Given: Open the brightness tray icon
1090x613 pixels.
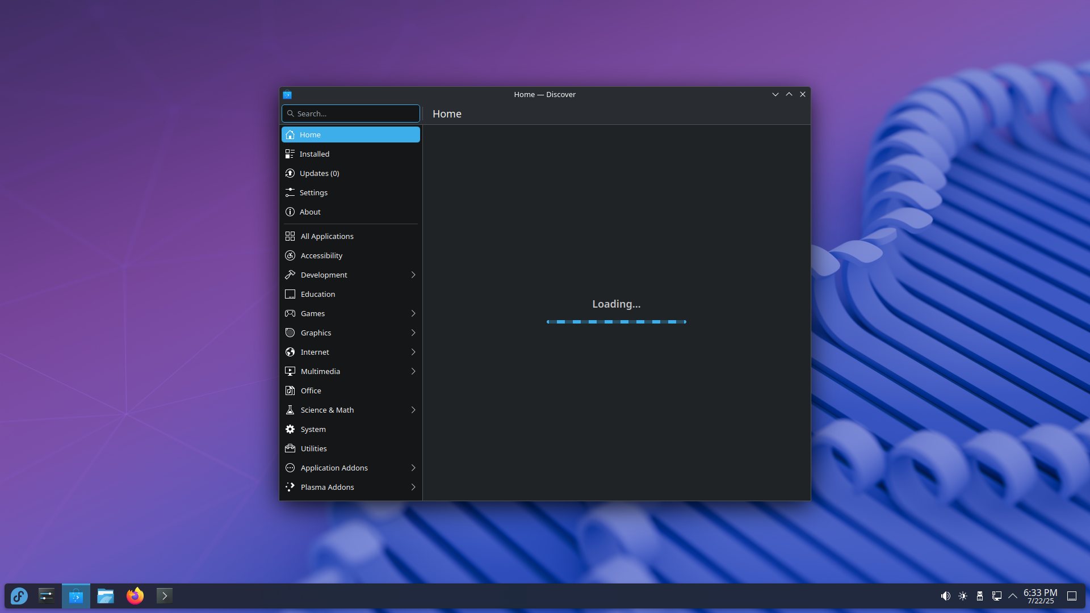Looking at the screenshot, I should pyautogui.click(x=963, y=596).
